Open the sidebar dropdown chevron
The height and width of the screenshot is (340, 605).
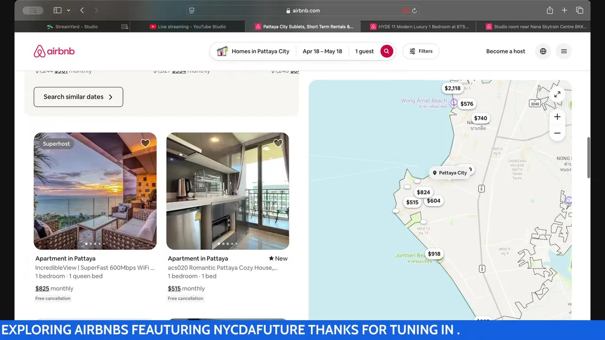click(69, 10)
